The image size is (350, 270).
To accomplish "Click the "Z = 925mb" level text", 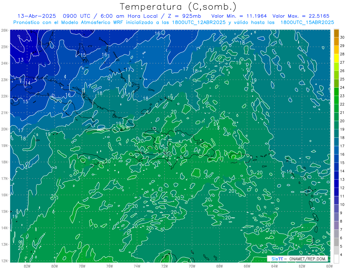I will [x=183, y=16].
